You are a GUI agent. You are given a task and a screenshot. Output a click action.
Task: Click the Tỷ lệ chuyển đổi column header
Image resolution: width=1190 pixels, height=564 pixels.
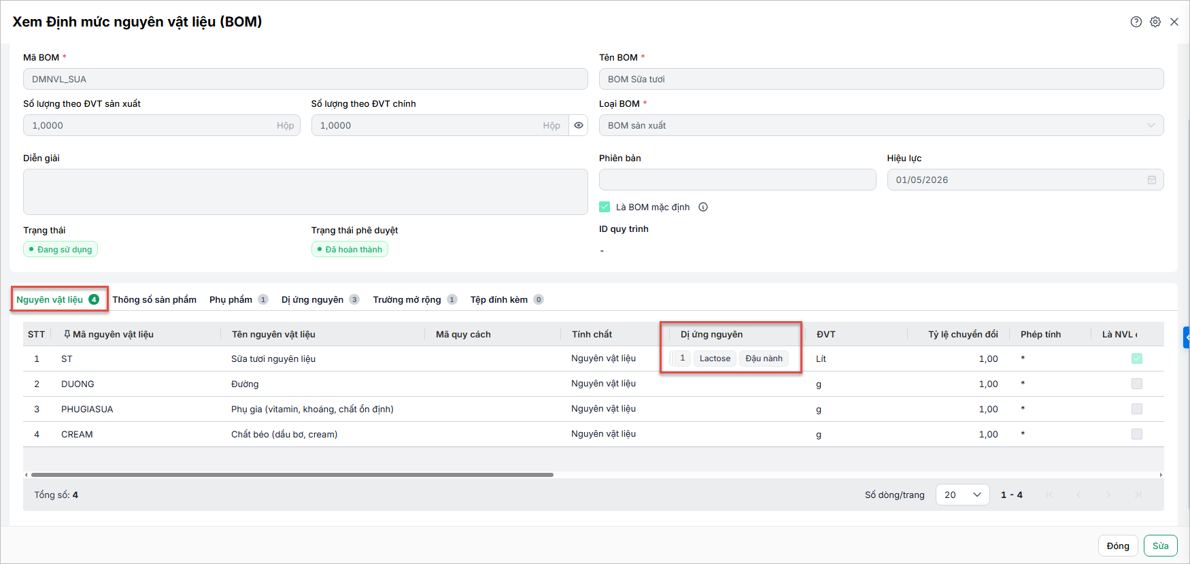coord(959,334)
